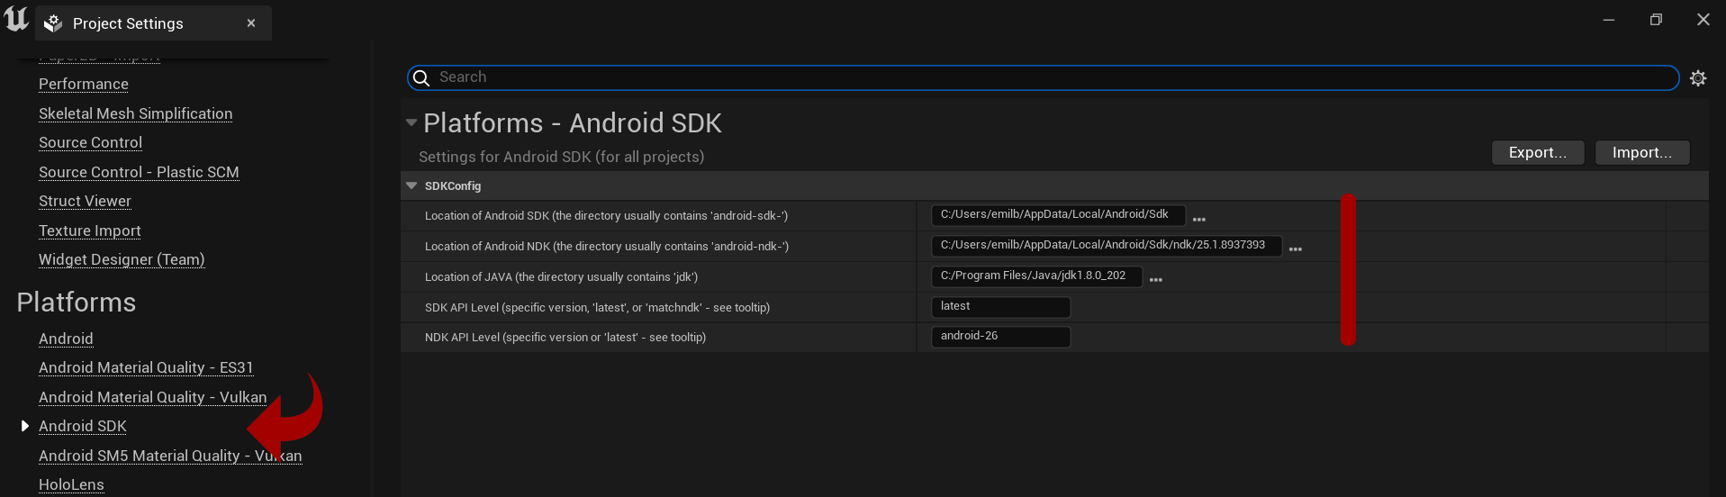The width and height of the screenshot is (1726, 497).
Task: Open Texture Import settings
Action: click(x=90, y=230)
